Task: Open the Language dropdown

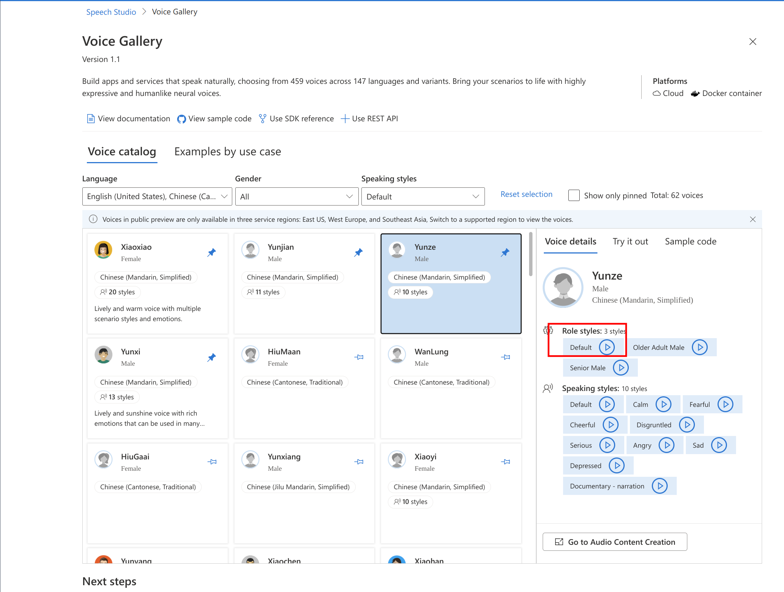Action: click(x=157, y=196)
